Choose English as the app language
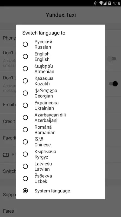 coord(25,56)
